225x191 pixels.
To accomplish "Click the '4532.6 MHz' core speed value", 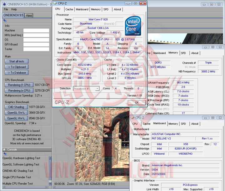I will 85,65.
